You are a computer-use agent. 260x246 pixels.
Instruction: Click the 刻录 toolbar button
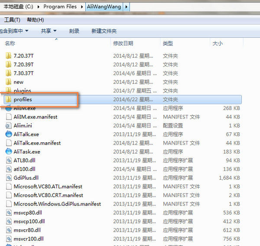(74, 31)
